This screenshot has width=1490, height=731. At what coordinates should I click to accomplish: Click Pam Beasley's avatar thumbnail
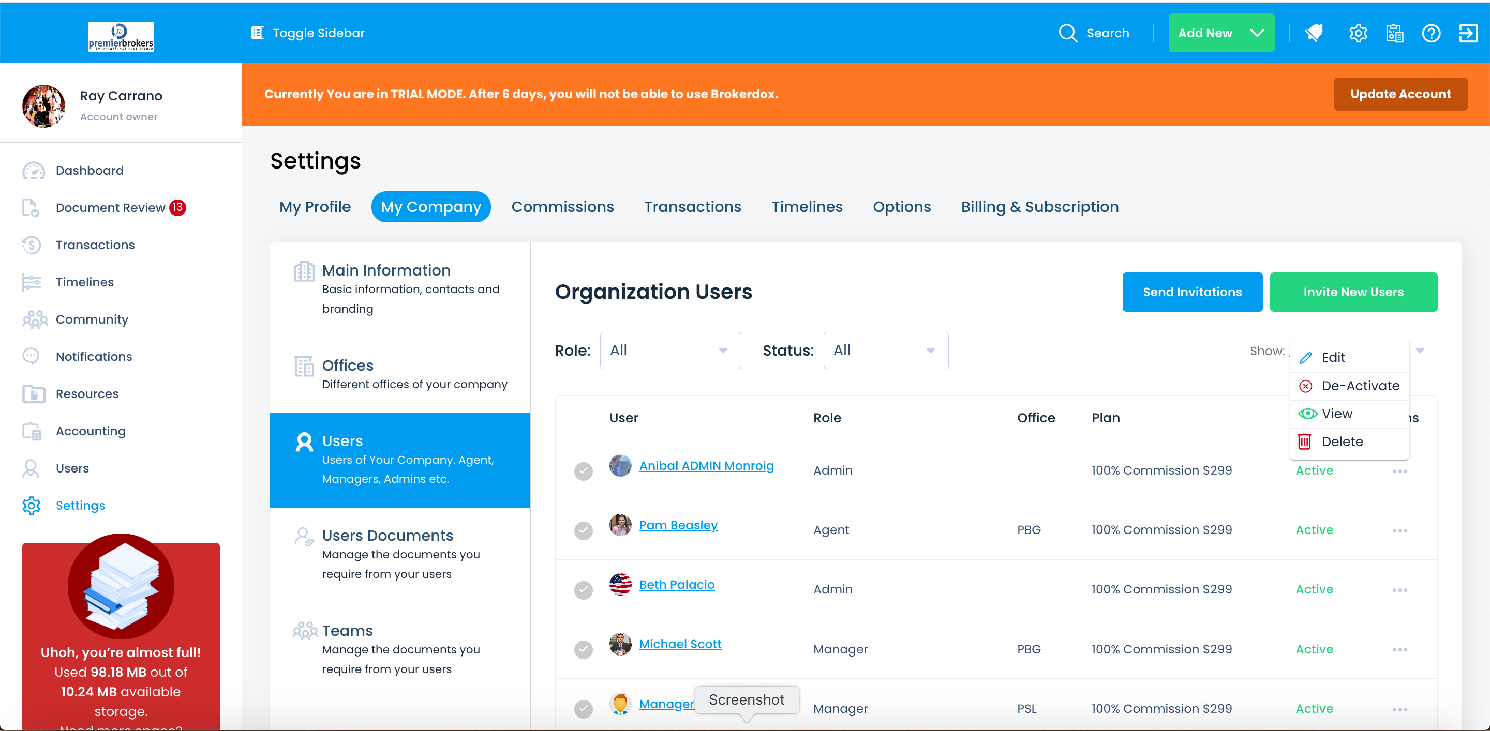pyautogui.click(x=620, y=525)
